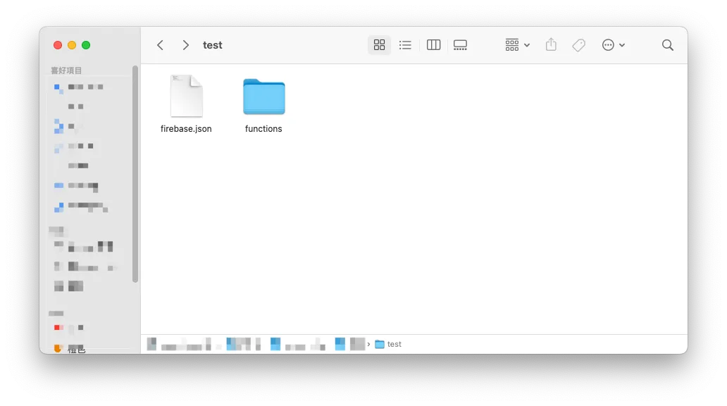The image size is (727, 406).
Task: Go back to the previous folder
Action: [160, 45]
